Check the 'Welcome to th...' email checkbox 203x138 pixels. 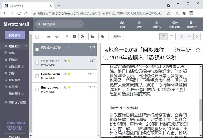tap(37, 63)
